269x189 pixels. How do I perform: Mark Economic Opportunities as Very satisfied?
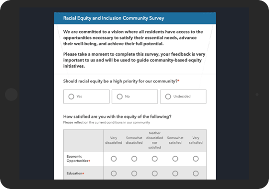[196, 159]
